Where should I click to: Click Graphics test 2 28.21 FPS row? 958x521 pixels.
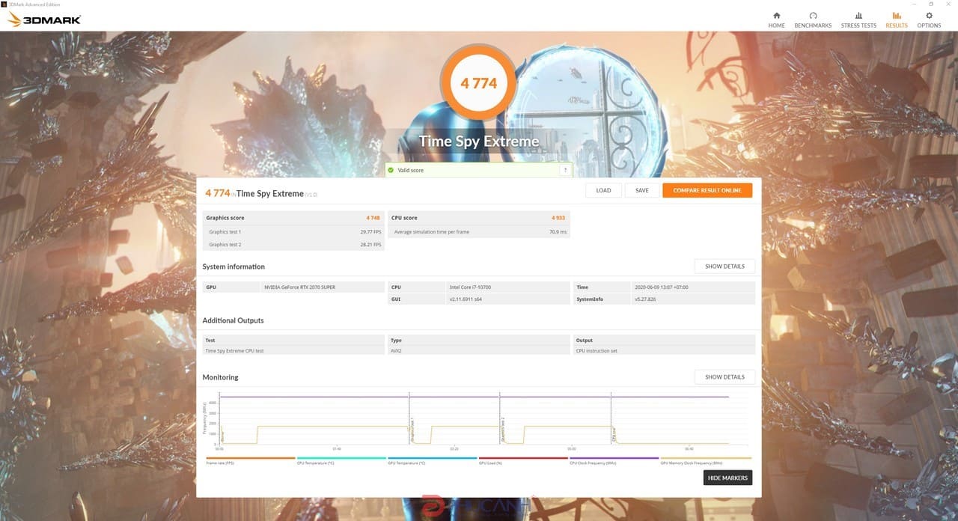(293, 245)
